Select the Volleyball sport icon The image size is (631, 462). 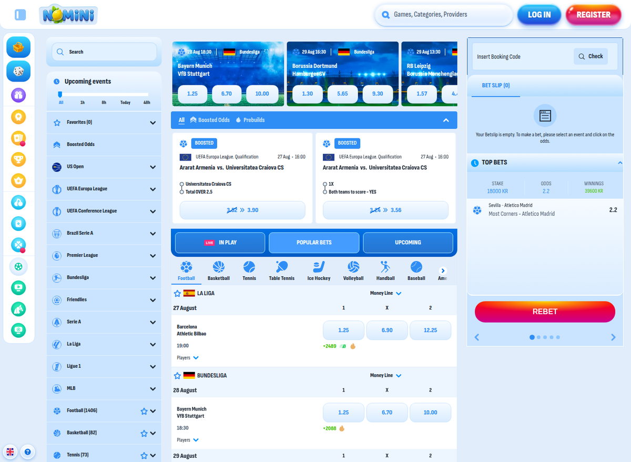pos(353,271)
